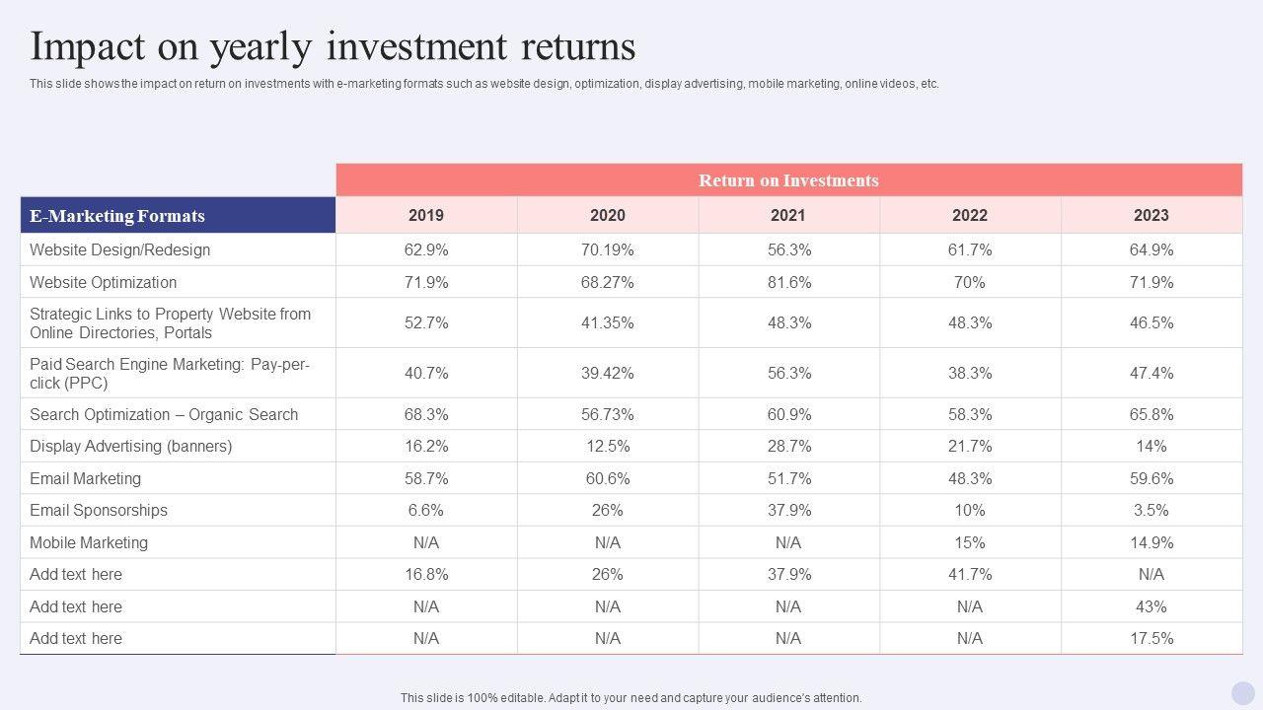Click the 'Mobile Marketing' row label
Viewport: 1263px width, 710px height.
pyautogui.click(x=89, y=542)
